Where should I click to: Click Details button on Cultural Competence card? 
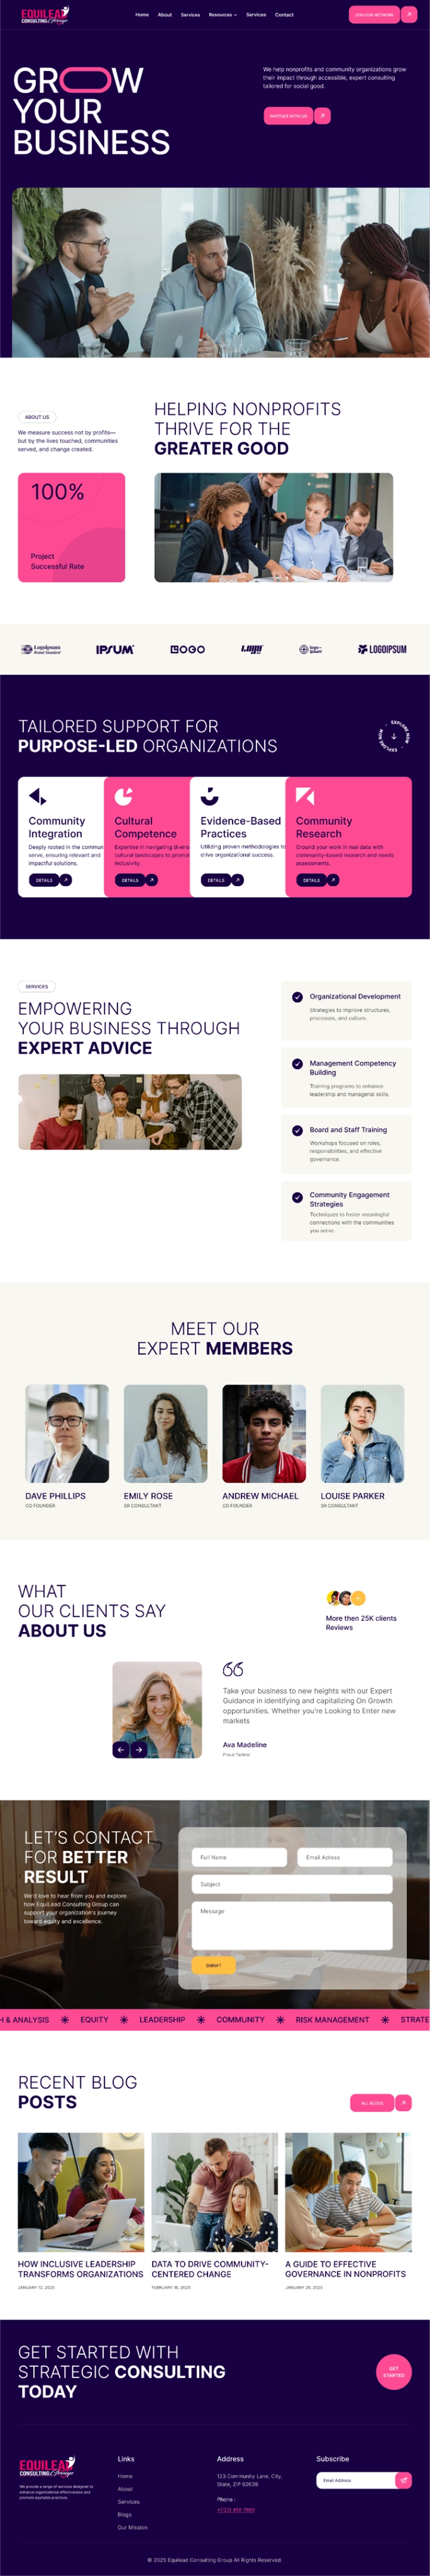coord(130,880)
